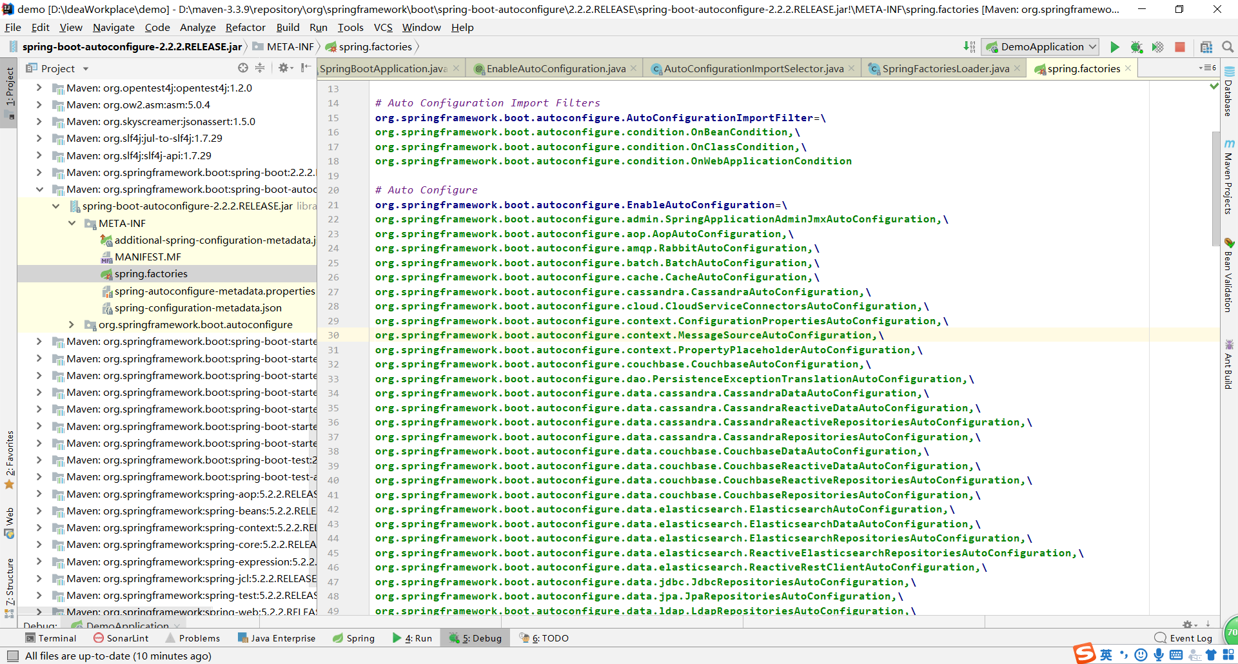The image size is (1238, 664).
Task: Show hidden editor tabs list
Action: [1207, 68]
